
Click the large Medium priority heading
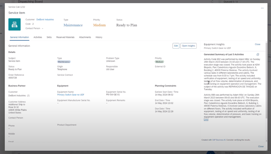pyautogui.click(x=99, y=25)
